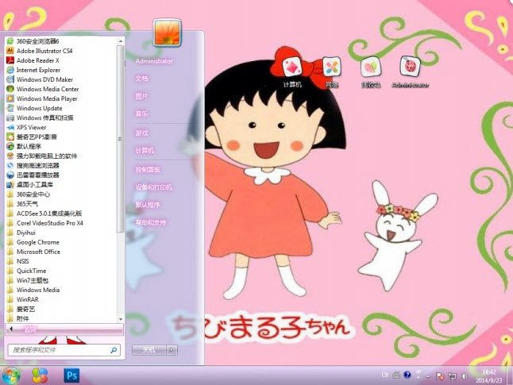
Task: Launch XPS Viewer
Action: coord(26,127)
